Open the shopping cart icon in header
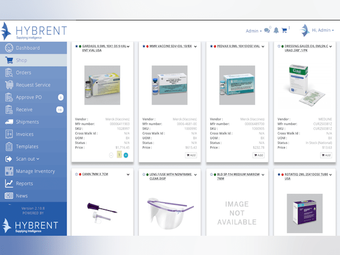This screenshot has height=255, width=340. pos(285,30)
